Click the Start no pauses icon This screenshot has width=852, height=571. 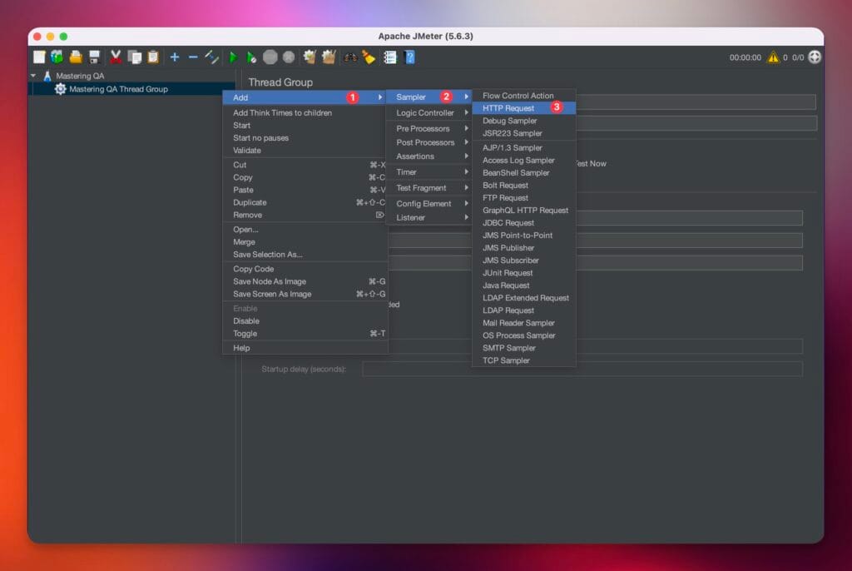251,57
